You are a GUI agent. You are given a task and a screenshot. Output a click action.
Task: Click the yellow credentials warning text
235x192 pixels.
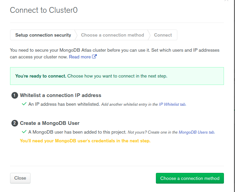click(x=85, y=141)
